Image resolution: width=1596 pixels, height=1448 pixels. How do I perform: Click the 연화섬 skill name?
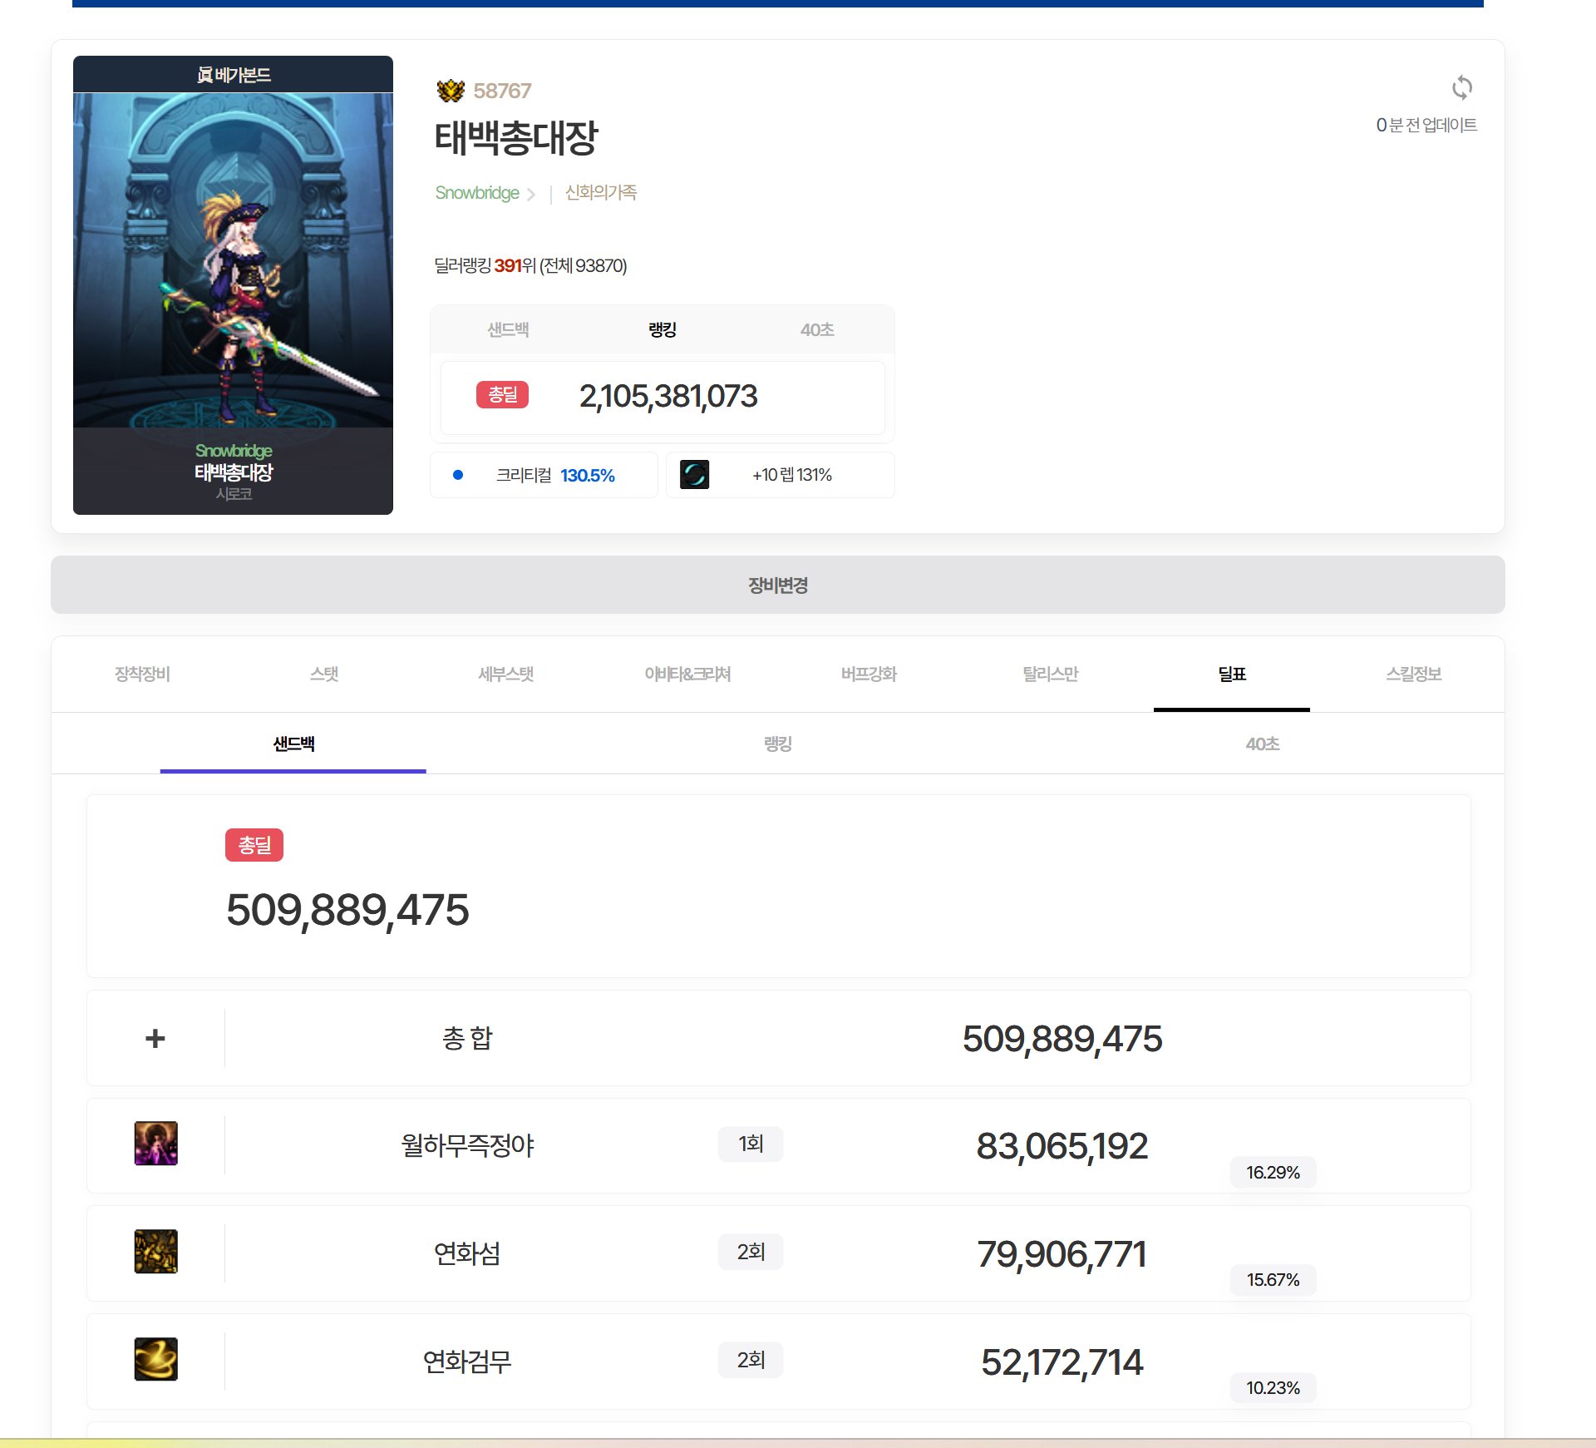[x=467, y=1253]
